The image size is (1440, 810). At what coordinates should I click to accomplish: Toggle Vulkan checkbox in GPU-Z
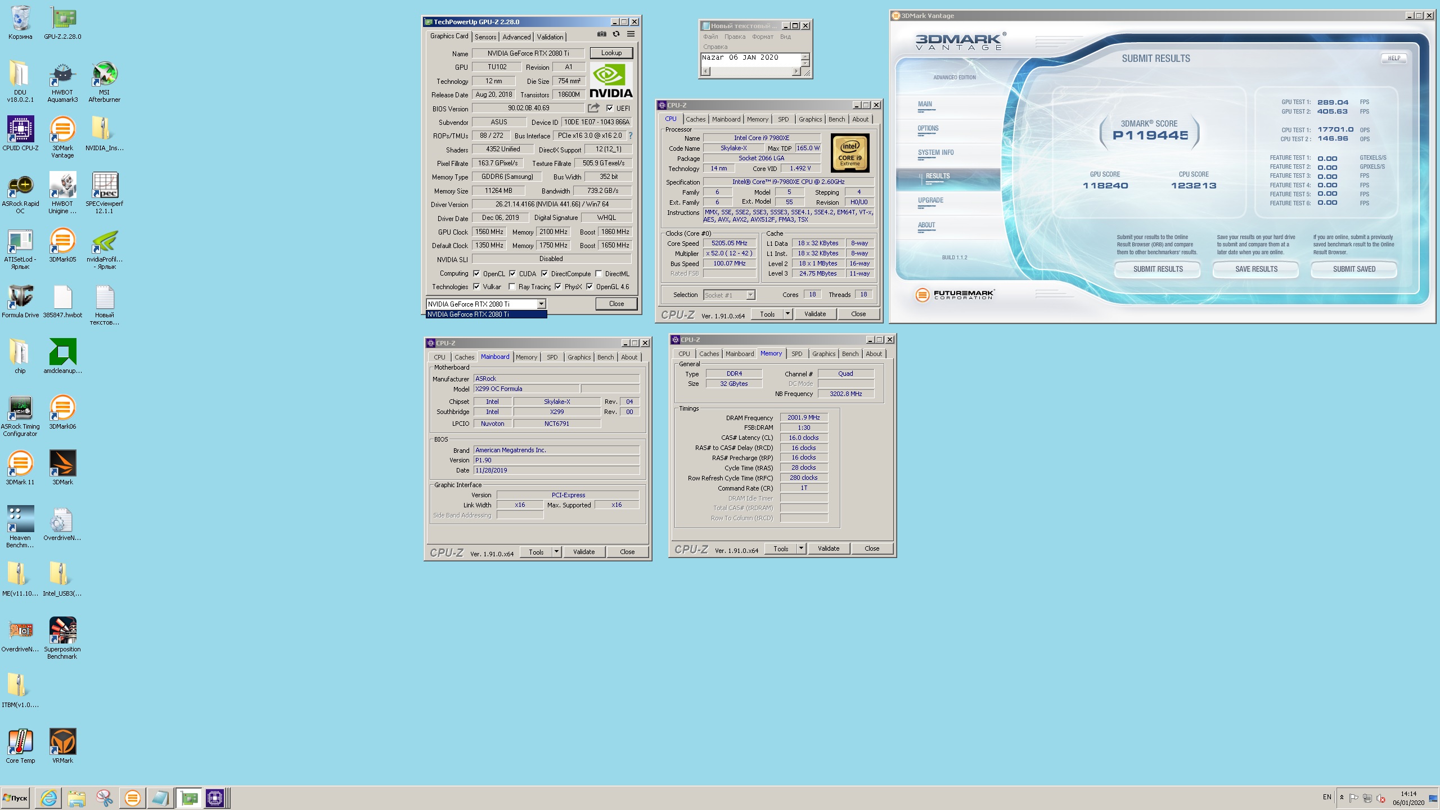click(x=476, y=286)
